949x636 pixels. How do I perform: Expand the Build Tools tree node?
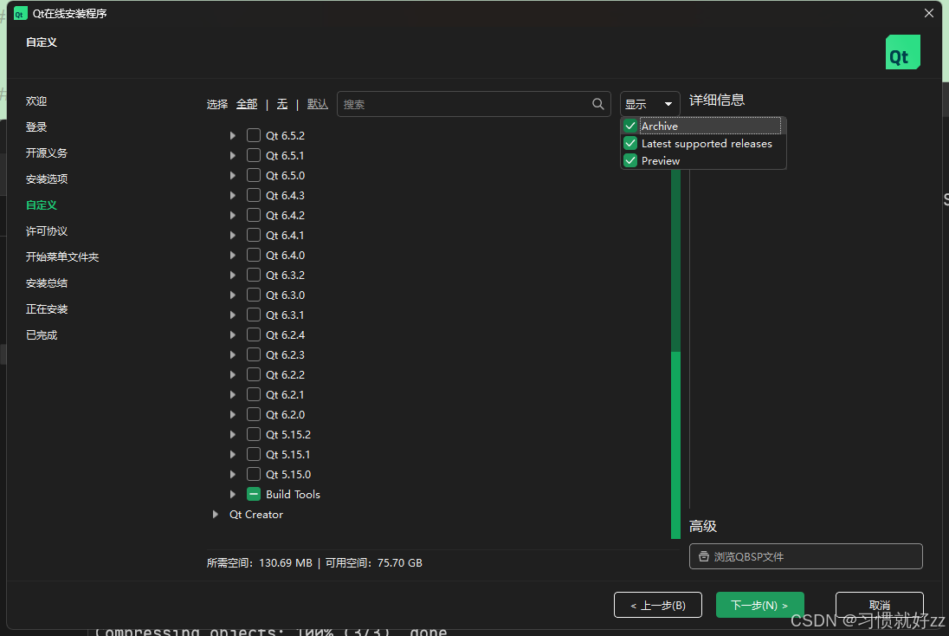232,494
